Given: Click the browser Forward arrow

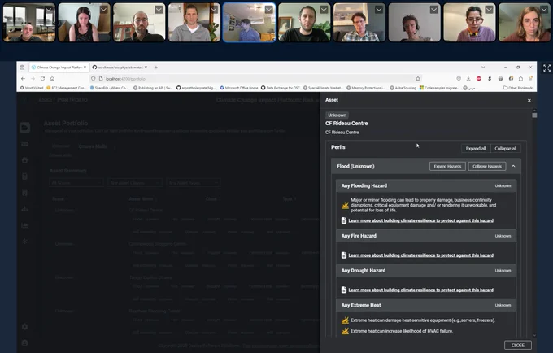Looking at the screenshot, I should [x=33, y=79].
